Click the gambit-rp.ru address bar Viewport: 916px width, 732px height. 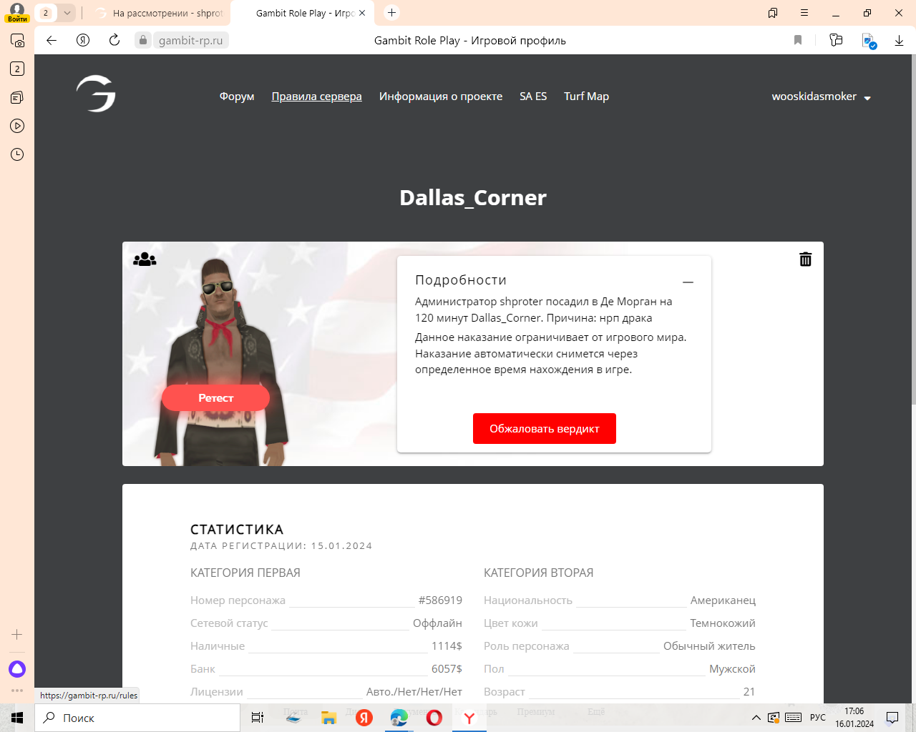[x=190, y=41]
